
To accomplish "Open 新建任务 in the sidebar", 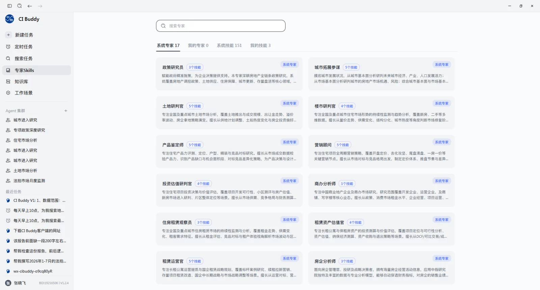I will pyautogui.click(x=36, y=35).
